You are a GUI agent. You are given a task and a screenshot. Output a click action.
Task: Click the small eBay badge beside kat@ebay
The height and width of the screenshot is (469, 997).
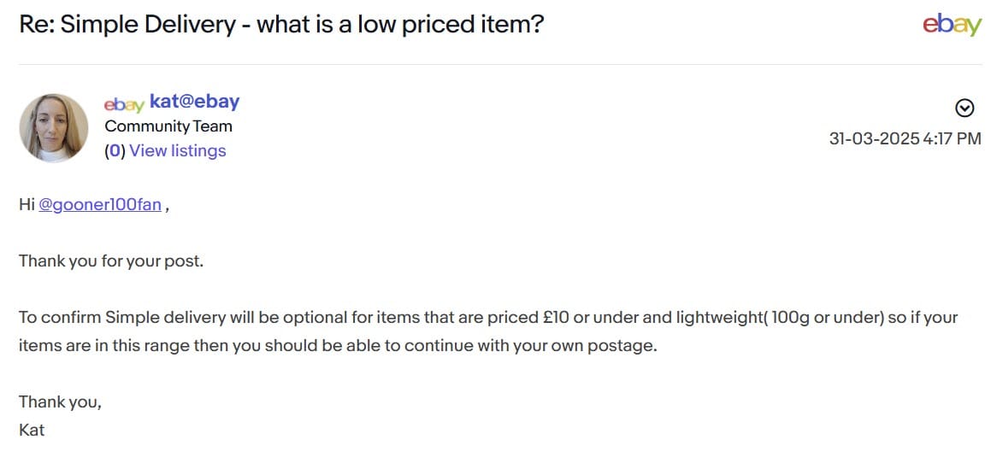click(123, 103)
